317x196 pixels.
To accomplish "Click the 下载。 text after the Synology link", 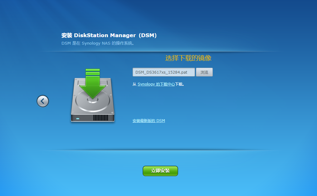I will pos(179,84).
